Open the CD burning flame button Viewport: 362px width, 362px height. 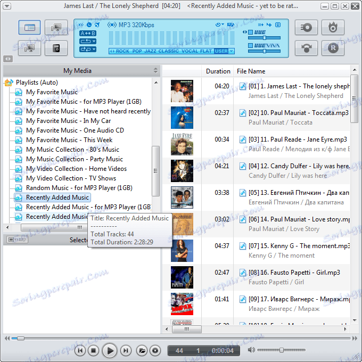[x=333, y=28]
